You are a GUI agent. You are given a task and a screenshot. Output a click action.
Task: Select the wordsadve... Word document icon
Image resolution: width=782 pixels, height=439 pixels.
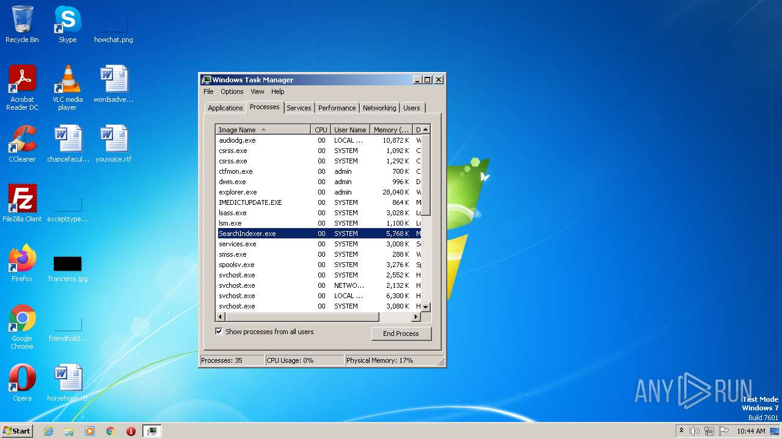tap(113, 84)
